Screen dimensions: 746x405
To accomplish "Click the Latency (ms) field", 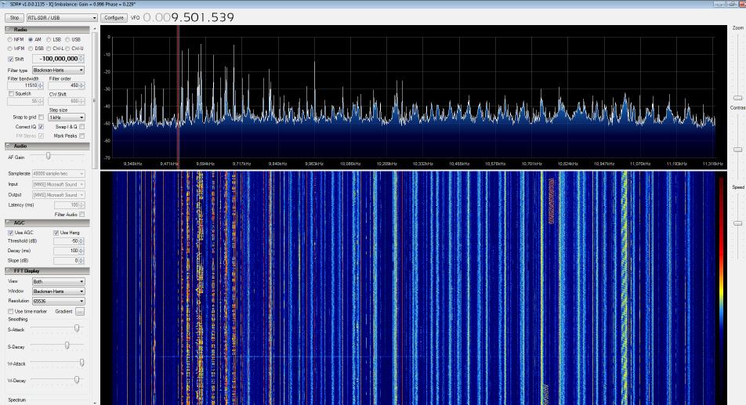I will click(x=69, y=205).
